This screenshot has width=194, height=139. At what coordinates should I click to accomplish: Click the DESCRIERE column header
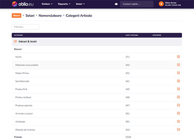click(x=157, y=35)
